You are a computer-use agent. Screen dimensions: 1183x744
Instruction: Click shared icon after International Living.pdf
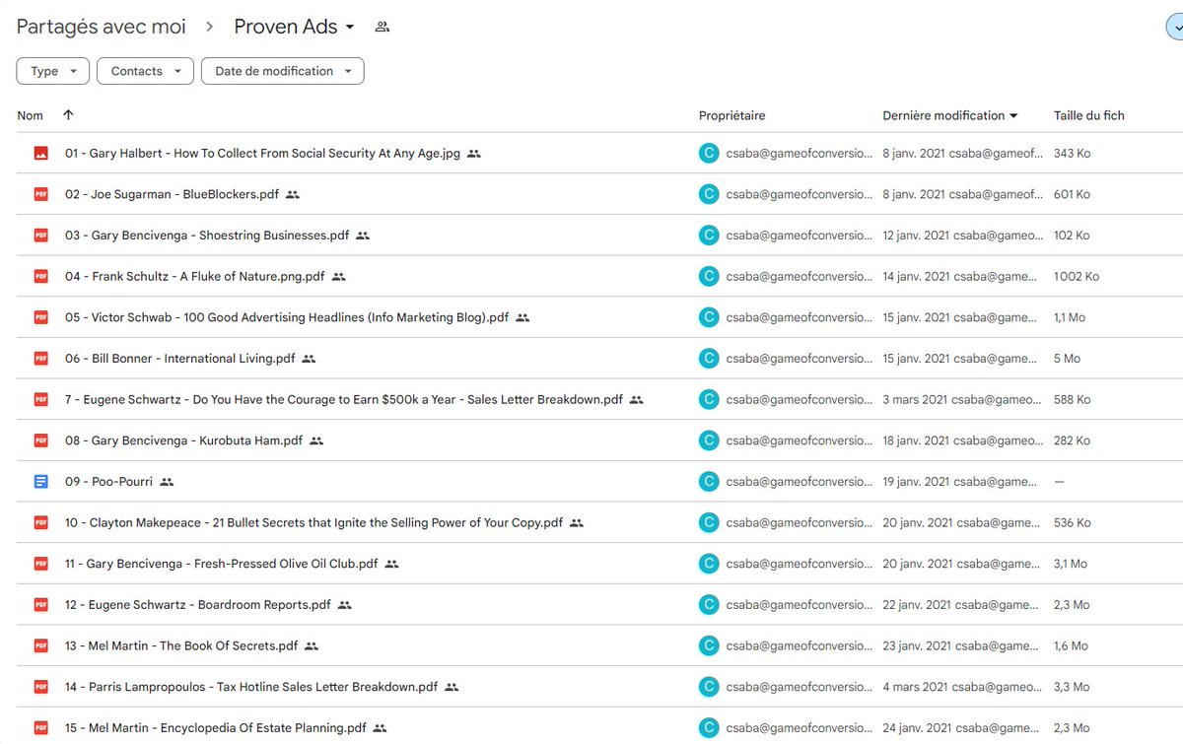coord(309,359)
